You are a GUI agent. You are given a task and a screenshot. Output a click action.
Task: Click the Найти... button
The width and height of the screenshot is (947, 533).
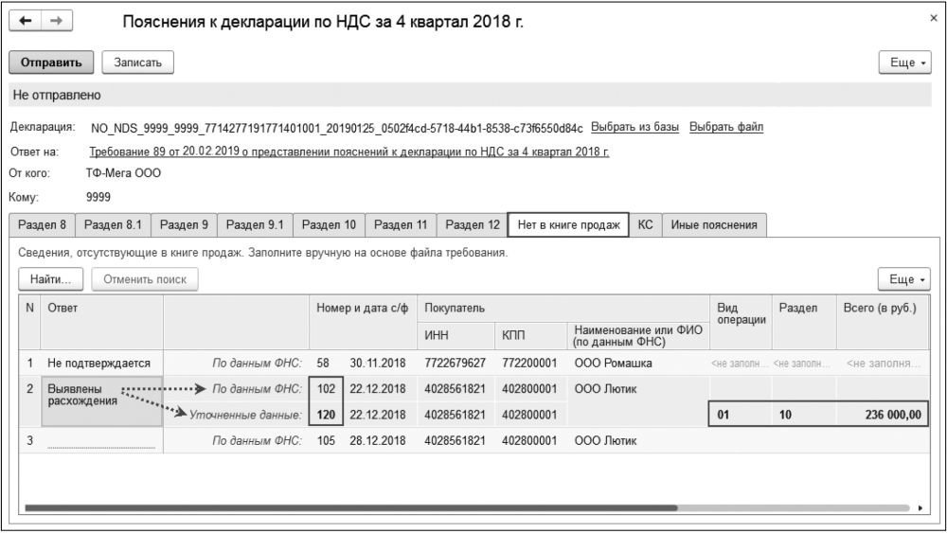pos(51,279)
